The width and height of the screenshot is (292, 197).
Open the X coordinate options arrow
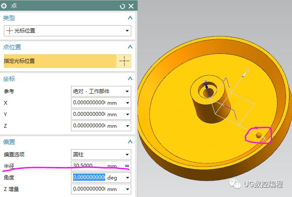point(127,103)
